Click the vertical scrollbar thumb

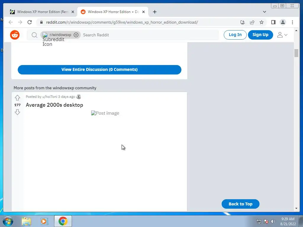(296, 53)
